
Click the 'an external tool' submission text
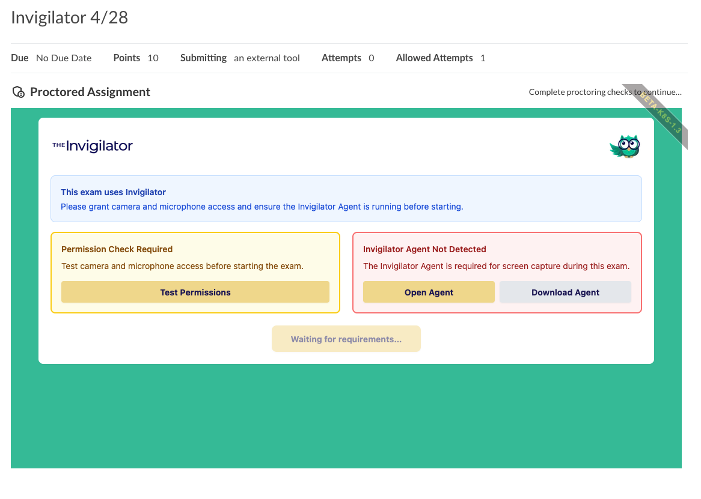pos(267,58)
